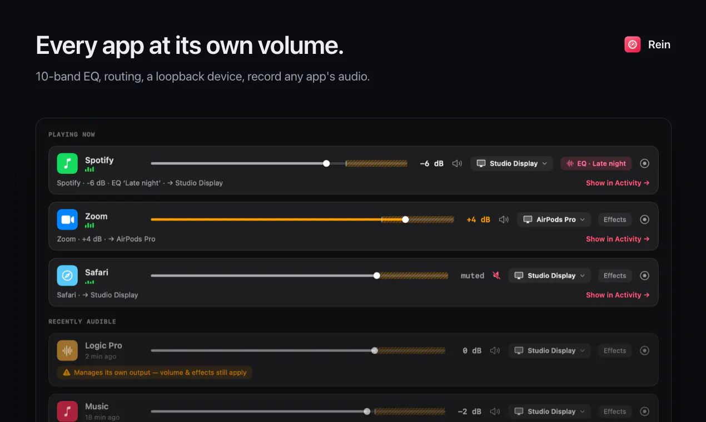Click the record icon in Logic Pro row
The image size is (706, 422).
[x=645, y=350]
